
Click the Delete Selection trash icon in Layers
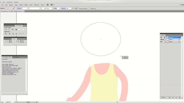[179, 98]
